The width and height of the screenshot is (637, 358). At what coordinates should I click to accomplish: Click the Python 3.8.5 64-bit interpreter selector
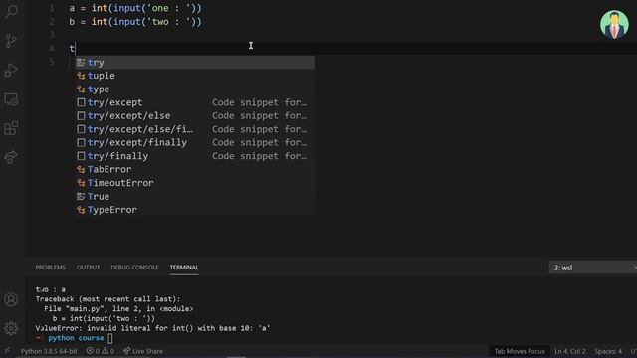click(49, 351)
